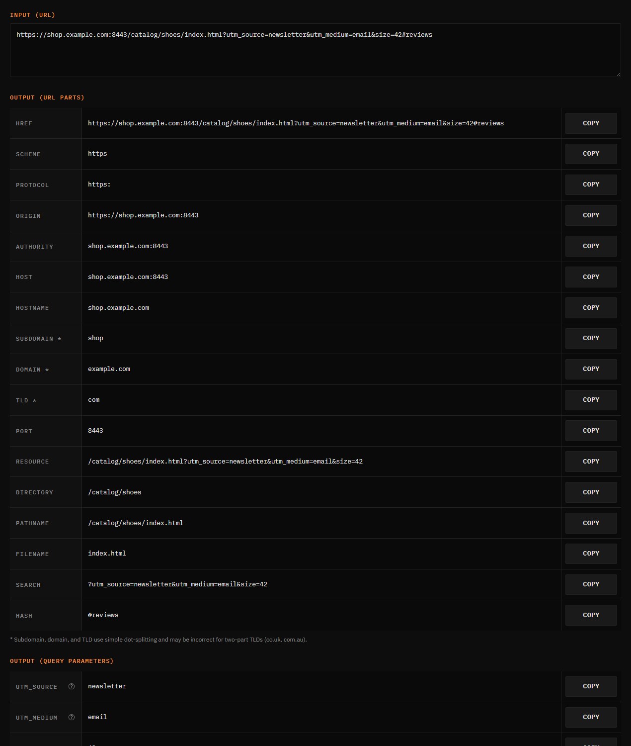This screenshot has height=746, width=631.
Task: Click help icon next to UTM_SOURCE
Action: point(72,686)
